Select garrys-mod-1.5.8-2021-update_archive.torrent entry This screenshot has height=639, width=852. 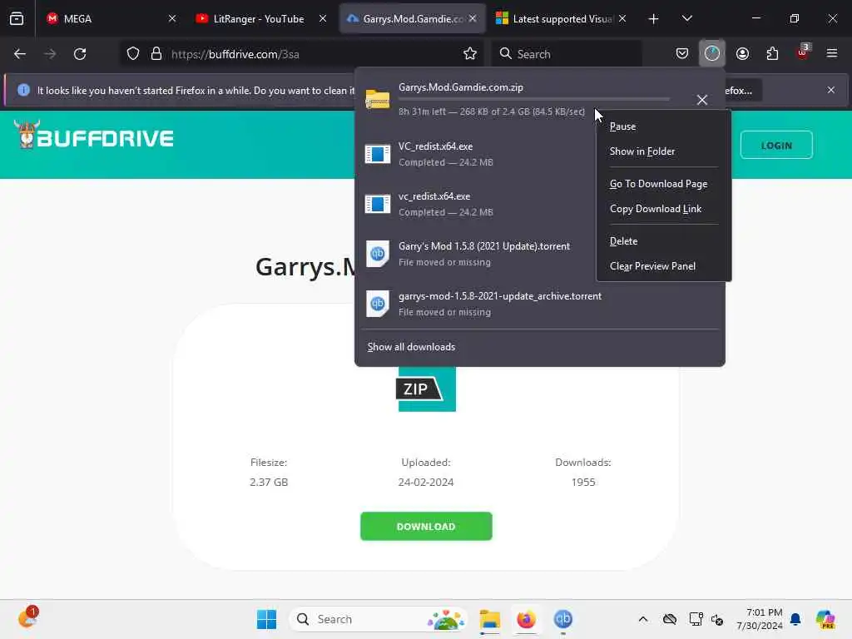point(541,304)
